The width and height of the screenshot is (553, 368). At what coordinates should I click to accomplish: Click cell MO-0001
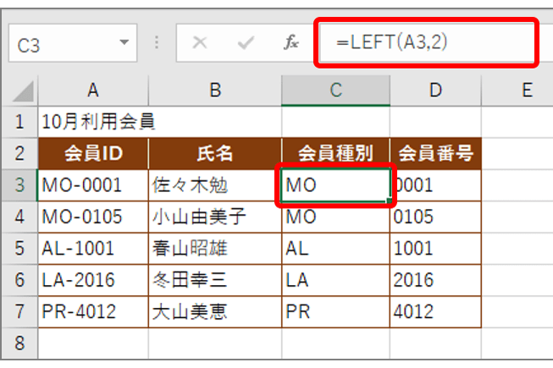(x=93, y=185)
